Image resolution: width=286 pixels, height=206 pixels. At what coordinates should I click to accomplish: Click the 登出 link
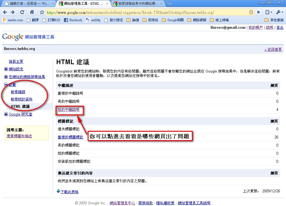(280, 28)
